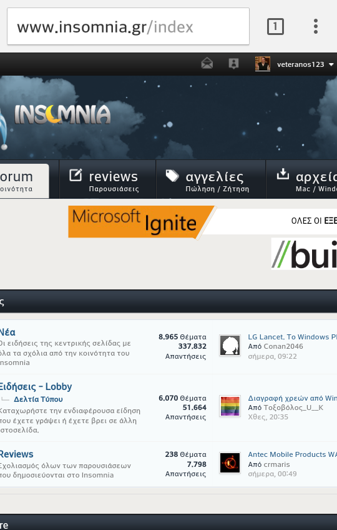
Task: Open the Νέα forum section
Action: 7,332
